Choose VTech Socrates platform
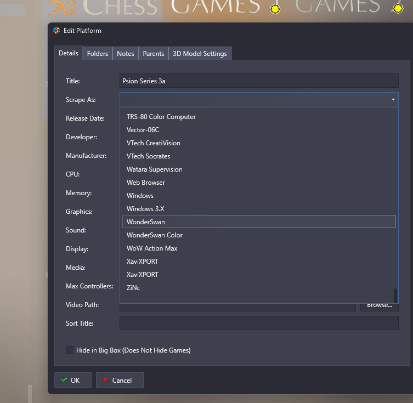The image size is (413, 403). click(x=259, y=156)
